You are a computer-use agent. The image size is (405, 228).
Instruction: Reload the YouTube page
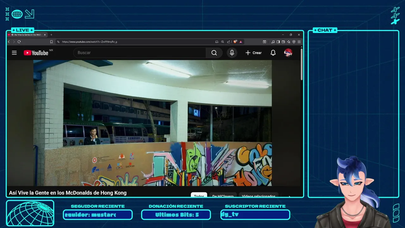click(x=19, y=42)
